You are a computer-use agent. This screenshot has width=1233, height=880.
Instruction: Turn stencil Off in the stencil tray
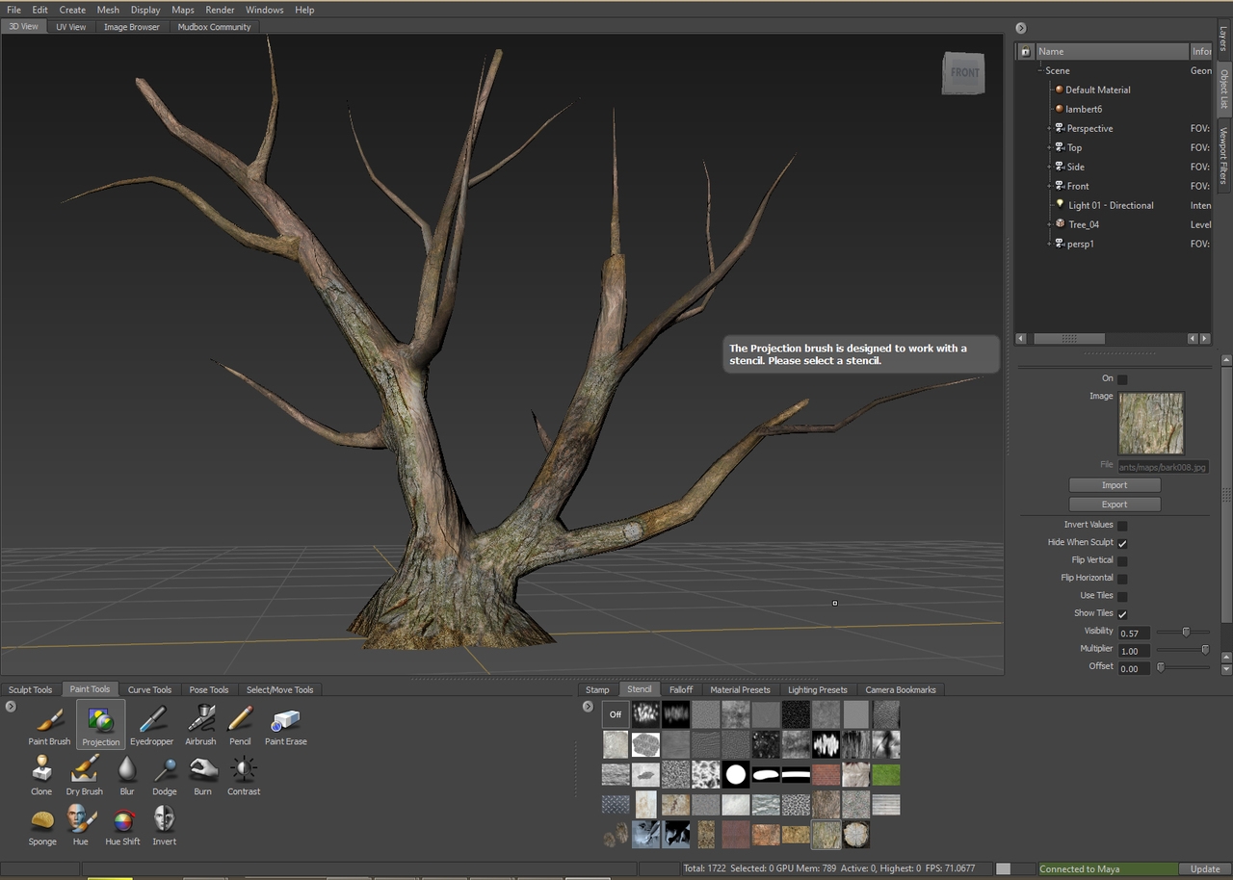616,714
